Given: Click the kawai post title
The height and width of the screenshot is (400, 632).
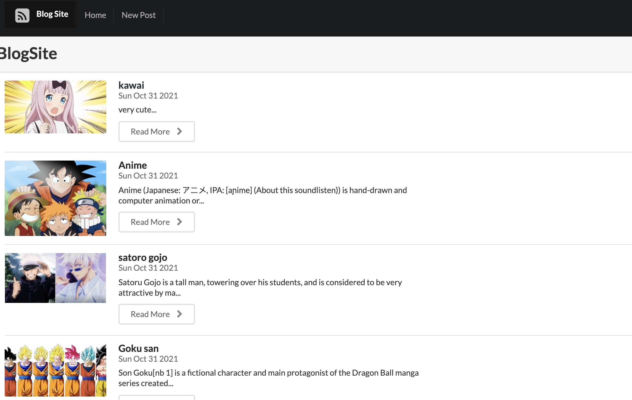Looking at the screenshot, I should pyautogui.click(x=131, y=85).
